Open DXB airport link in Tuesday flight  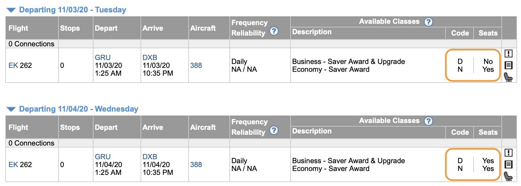[150, 57]
